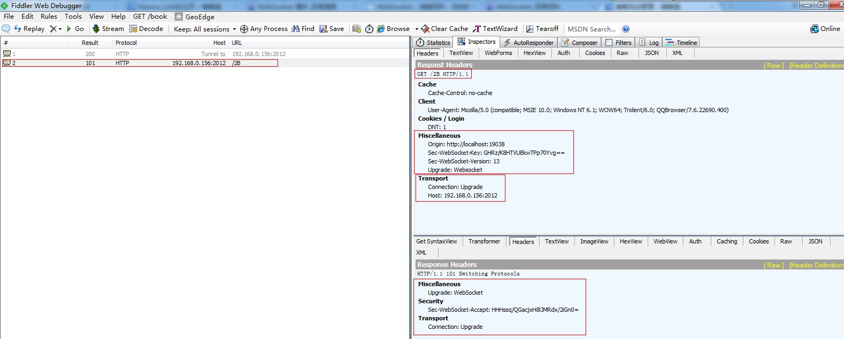Screen dimensions: 844x339
Task: Save sessions with the Save button
Action: 332,29
